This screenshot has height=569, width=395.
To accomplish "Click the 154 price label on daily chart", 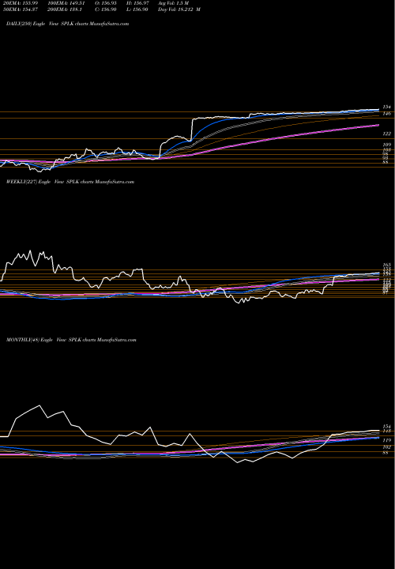I will [386, 107].
